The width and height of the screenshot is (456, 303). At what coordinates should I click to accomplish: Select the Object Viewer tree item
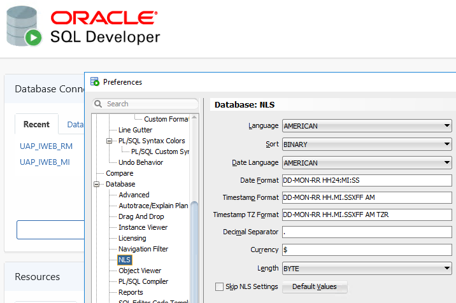(139, 271)
